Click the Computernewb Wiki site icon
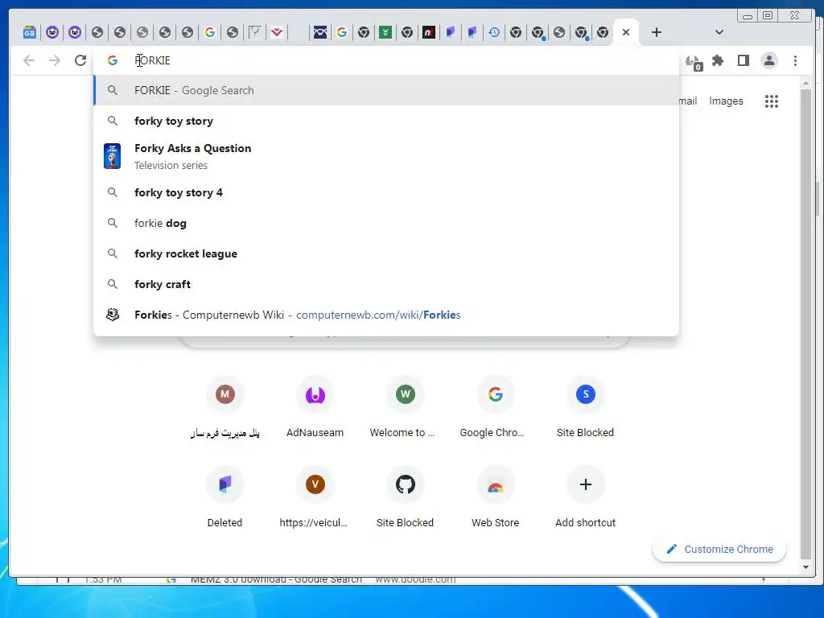This screenshot has width=824, height=618. (x=113, y=315)
